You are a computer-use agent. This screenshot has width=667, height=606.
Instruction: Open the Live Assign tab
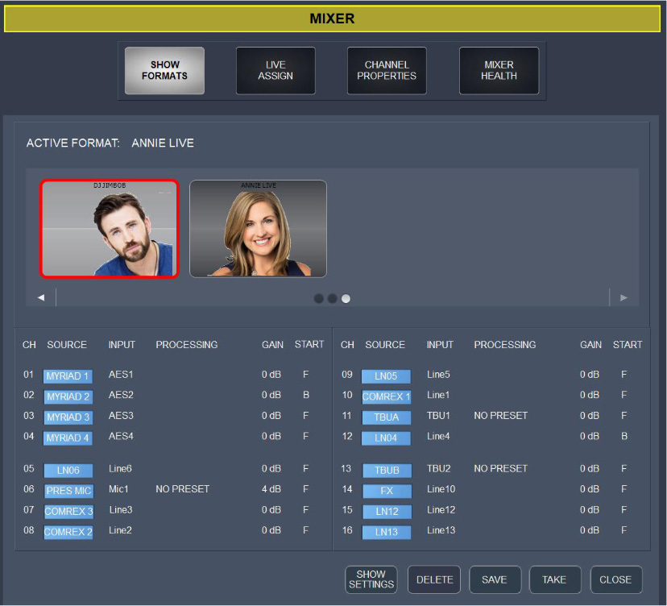click(275, 71)
